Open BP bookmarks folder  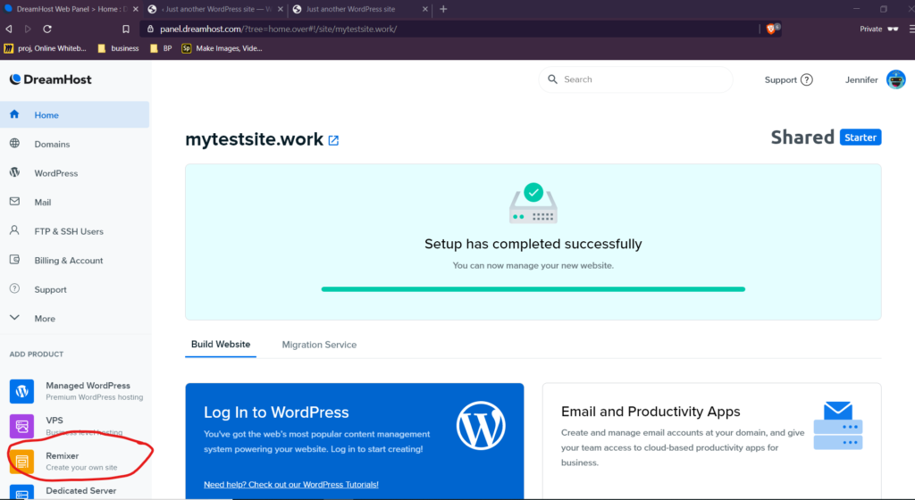[161, 48]
